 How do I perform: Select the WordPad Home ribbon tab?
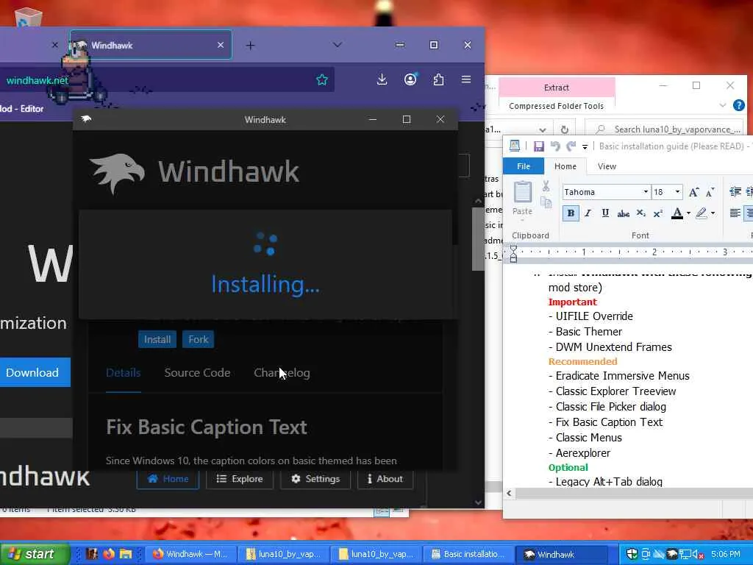pos(565,166)
